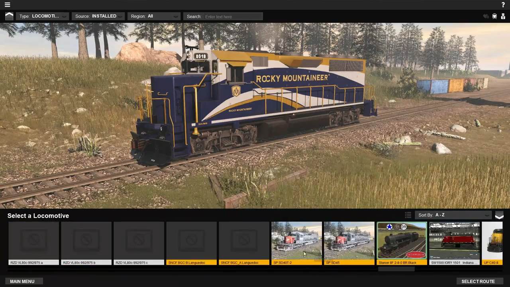Screen dimensions: 510x287
Task: Click the favorites heart icon
Action: tap(486, 16)
